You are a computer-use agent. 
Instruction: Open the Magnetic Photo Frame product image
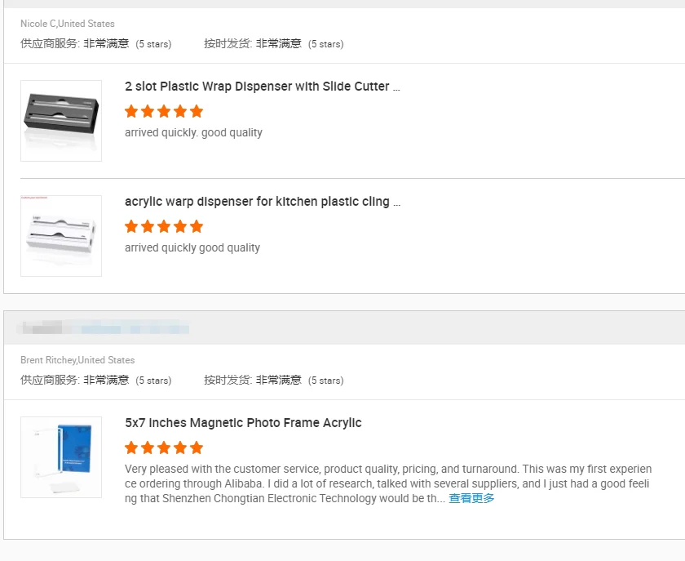[x=61, y=457]
